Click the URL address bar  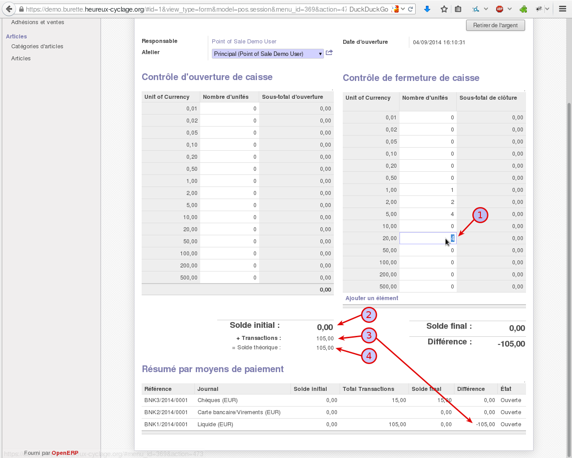tap(185, 9)
